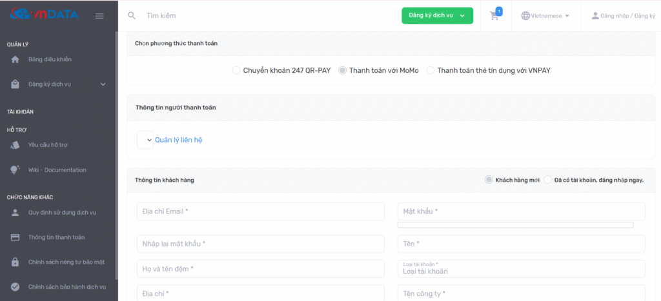Click the green Đăng ký dịch vụ button
The width and height of the screenshot is (661, 301).
point(437,16)
